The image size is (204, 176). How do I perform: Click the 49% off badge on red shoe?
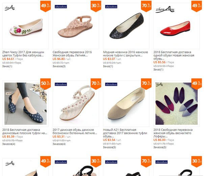(x=197, y=6)
